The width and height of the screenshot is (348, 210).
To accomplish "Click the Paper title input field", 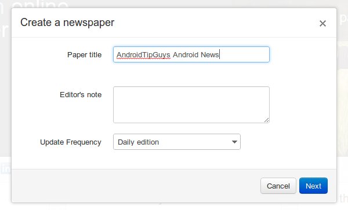I will coord(191,54).
